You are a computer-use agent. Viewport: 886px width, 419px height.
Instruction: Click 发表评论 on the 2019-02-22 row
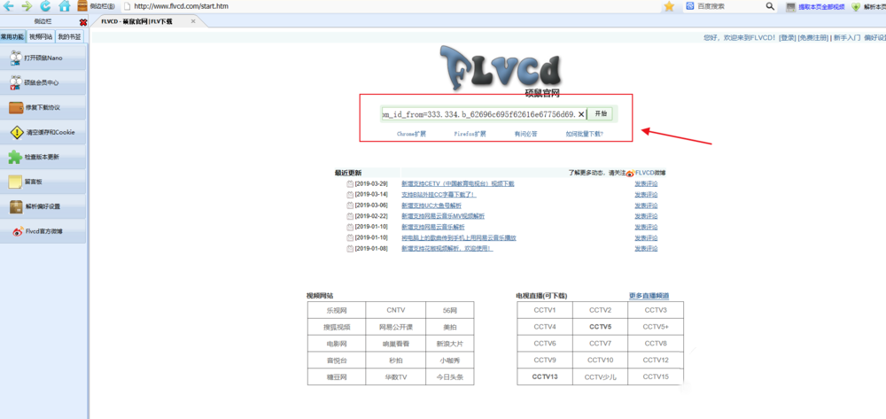click(646, 216)
